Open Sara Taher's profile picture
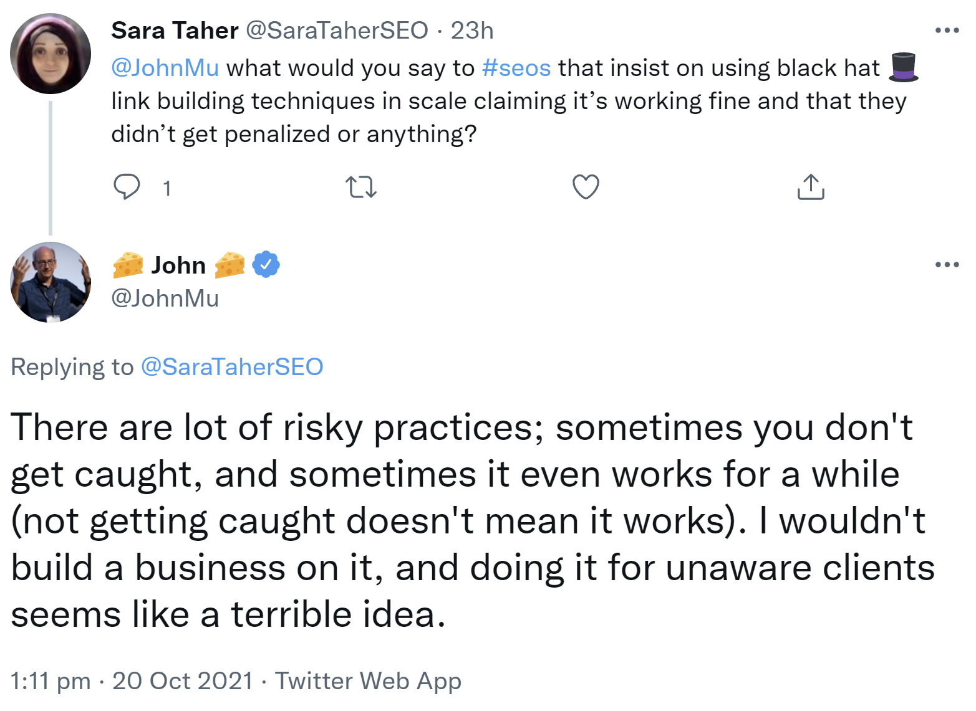The width and height of the screenshot is (976, 711). pos(51,53)
